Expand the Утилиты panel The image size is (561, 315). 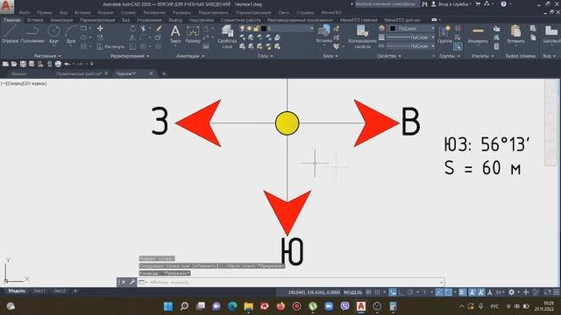(483, 56)
